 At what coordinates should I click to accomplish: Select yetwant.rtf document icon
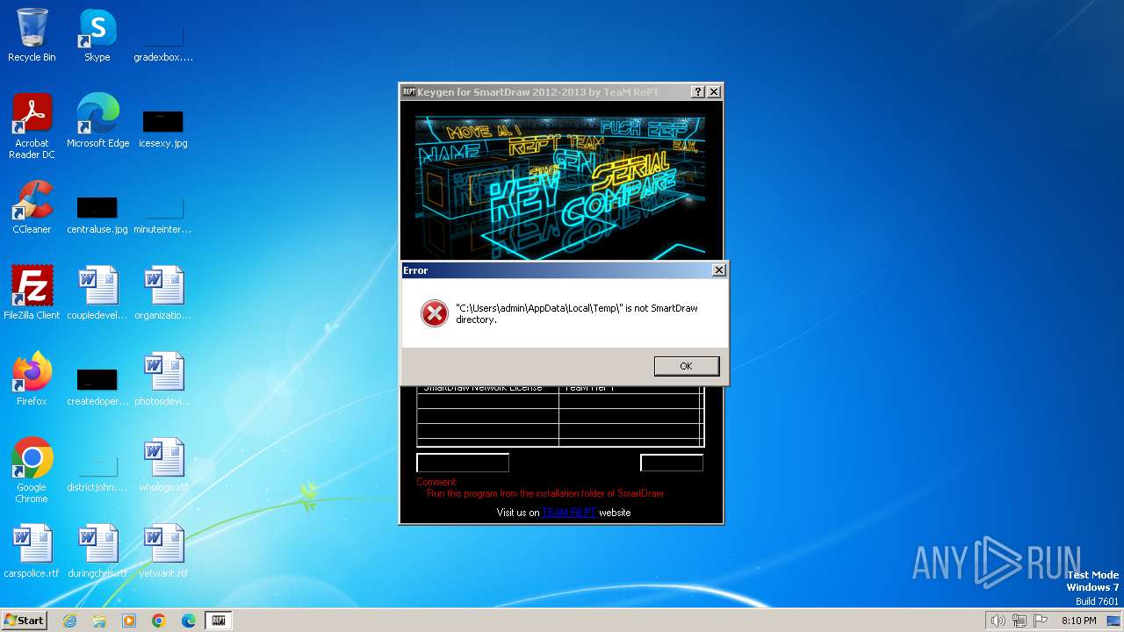coord(163,552)
